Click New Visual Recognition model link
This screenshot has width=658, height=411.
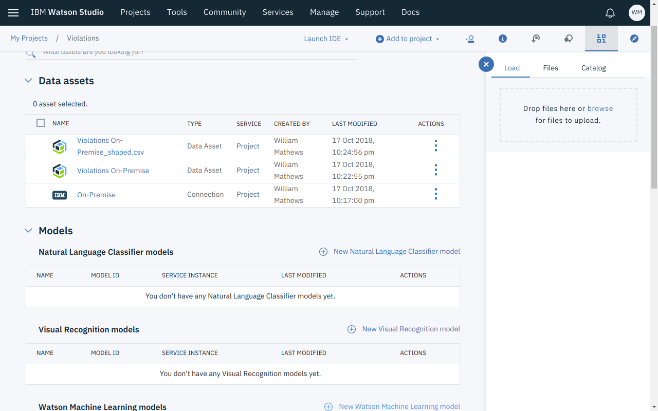(411, 329)
